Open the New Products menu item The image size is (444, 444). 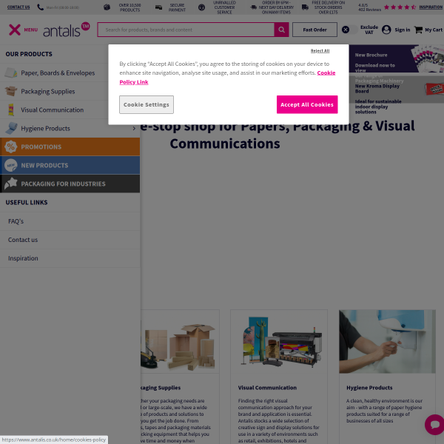[x=44, y=165]
